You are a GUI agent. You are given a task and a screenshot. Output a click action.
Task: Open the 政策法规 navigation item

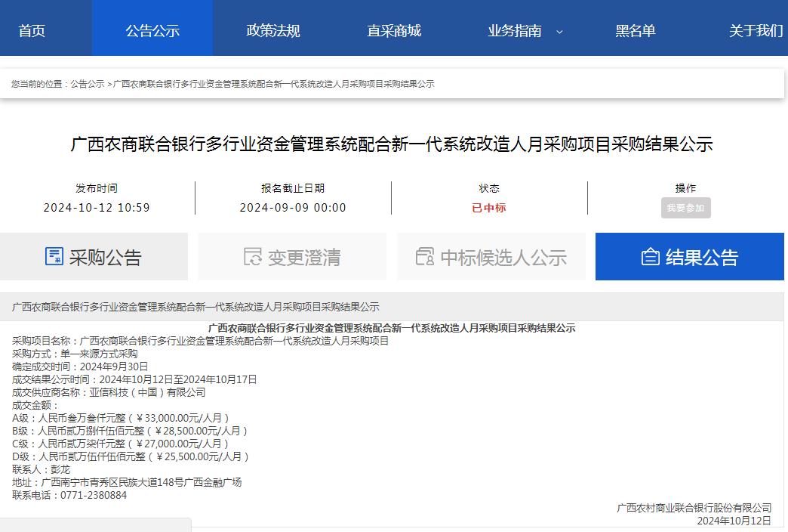pos(273,31)
